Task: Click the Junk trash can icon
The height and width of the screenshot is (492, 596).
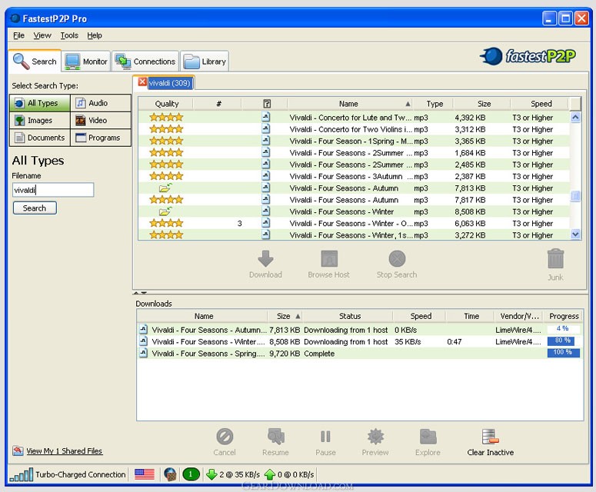Action: pyautogui.click(x=555, y=259)
